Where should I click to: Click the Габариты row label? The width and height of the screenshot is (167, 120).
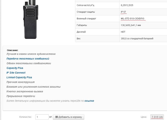click(x=82, y=25)
